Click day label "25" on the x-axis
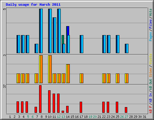Image resolution: width=154 pixels, height=120 pixels. coord(117,117)
